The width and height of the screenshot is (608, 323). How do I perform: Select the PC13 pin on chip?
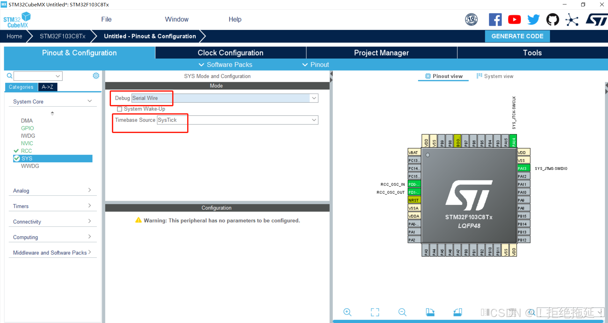pos(414,160)
